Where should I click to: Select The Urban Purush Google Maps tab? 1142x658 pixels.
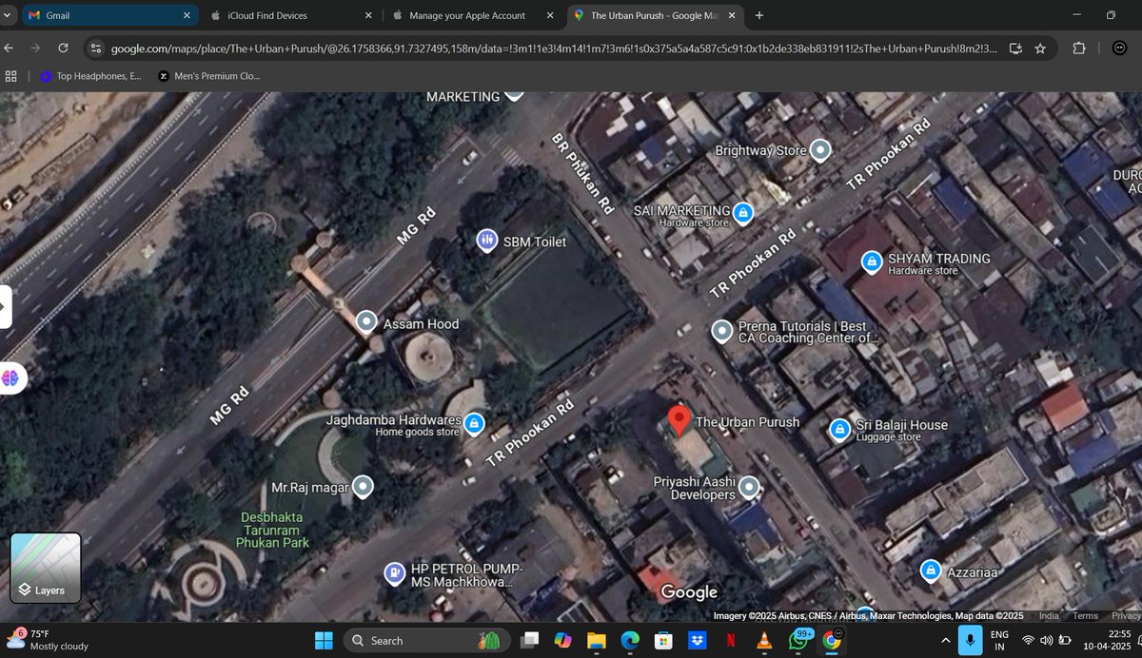(655, 15)
